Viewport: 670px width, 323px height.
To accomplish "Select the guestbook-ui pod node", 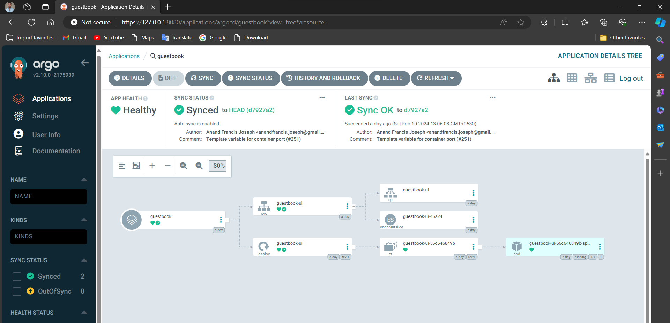I will click(x=555, y=247).
